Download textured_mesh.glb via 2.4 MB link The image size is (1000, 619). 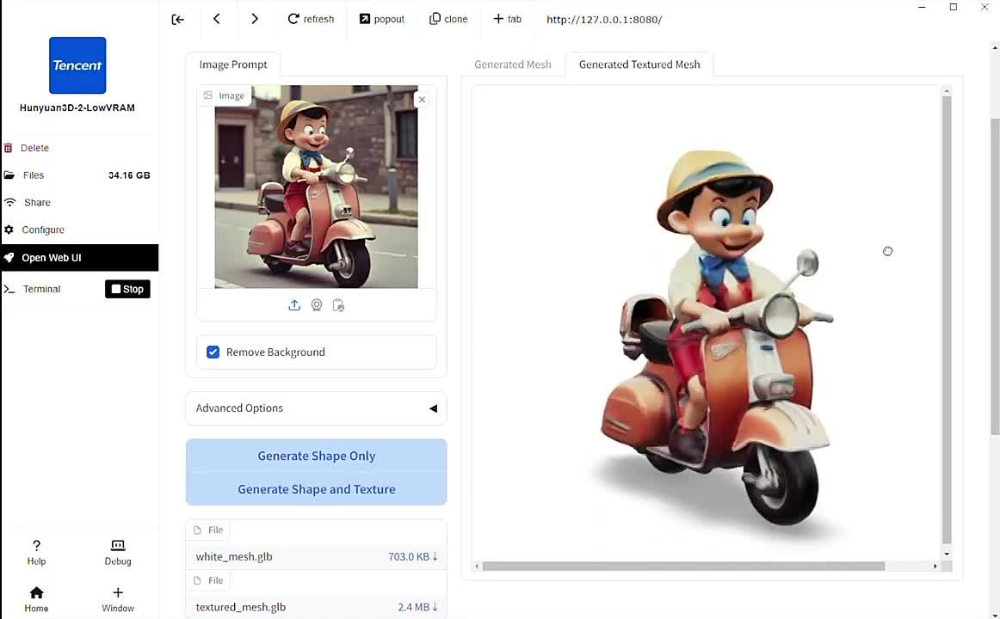(x=417, y=608)
